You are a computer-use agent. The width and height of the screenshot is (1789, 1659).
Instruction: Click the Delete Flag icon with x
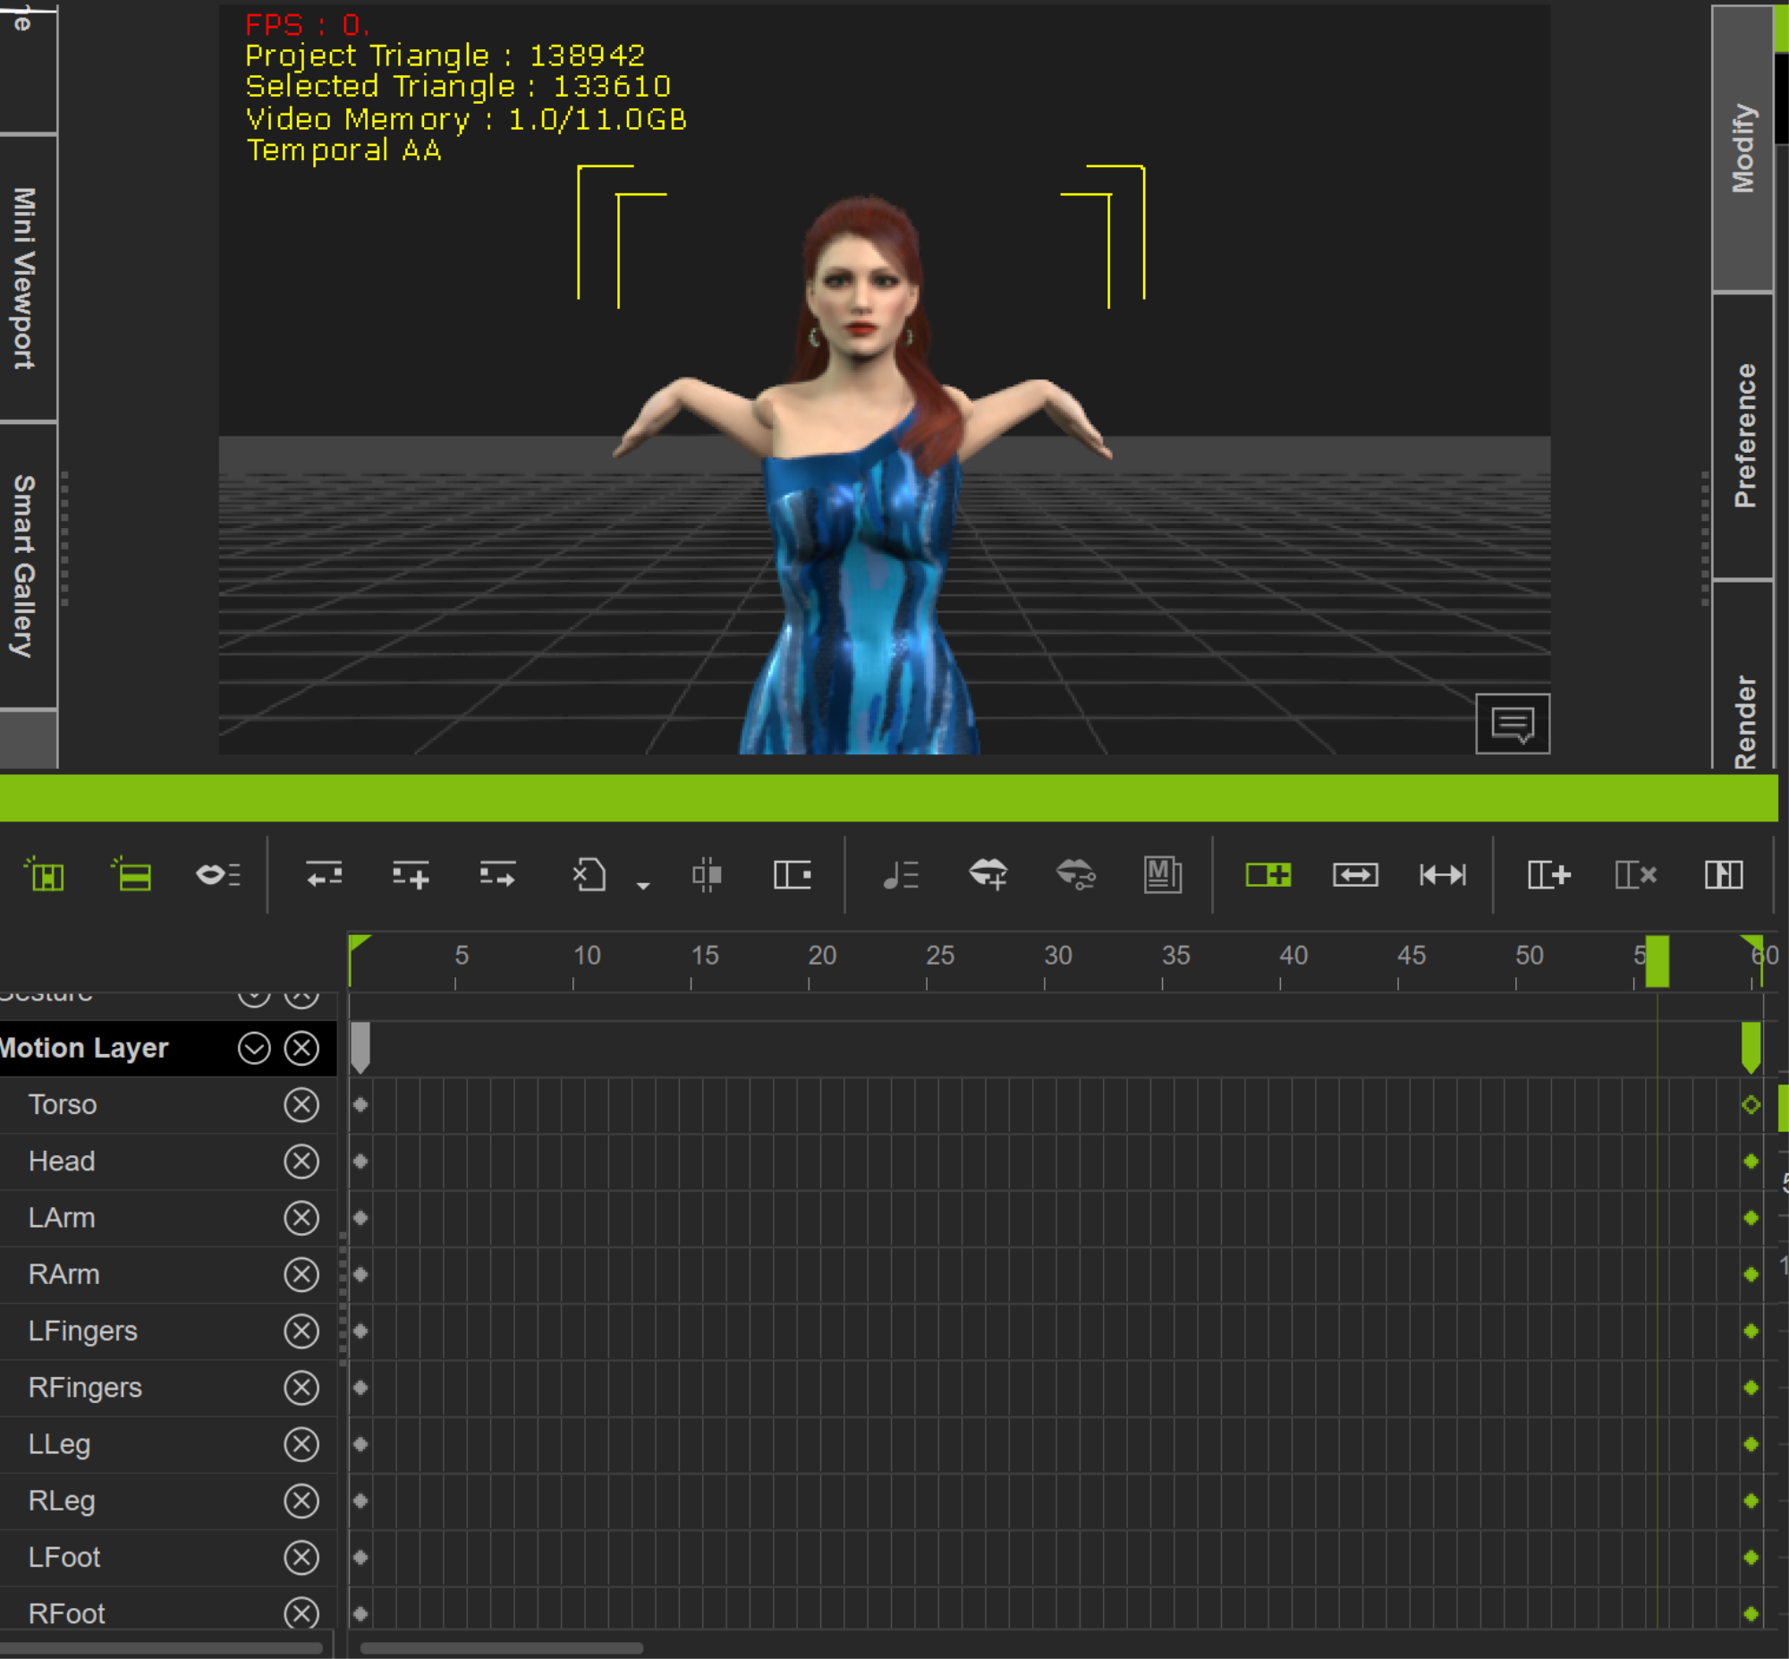pos(1636,873)
